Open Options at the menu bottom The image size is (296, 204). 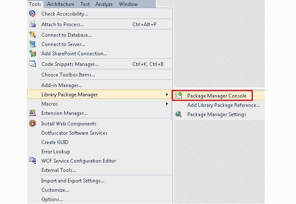point(52,199)
